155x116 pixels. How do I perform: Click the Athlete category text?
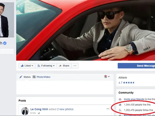(123, 78)
